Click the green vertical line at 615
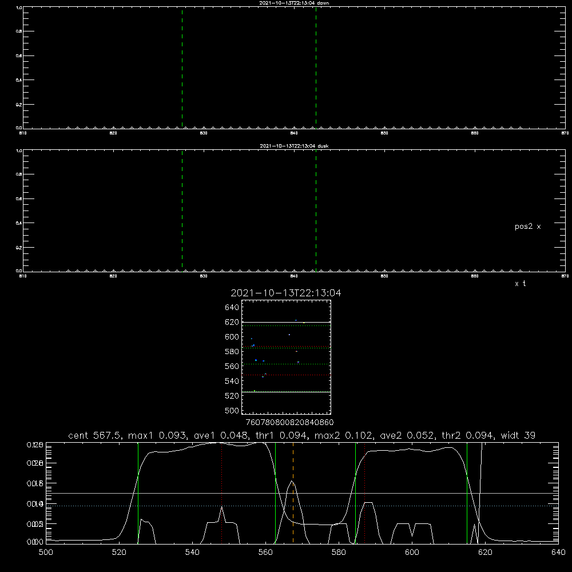Screen dimensions: 572x572 (x=467, y=493)
